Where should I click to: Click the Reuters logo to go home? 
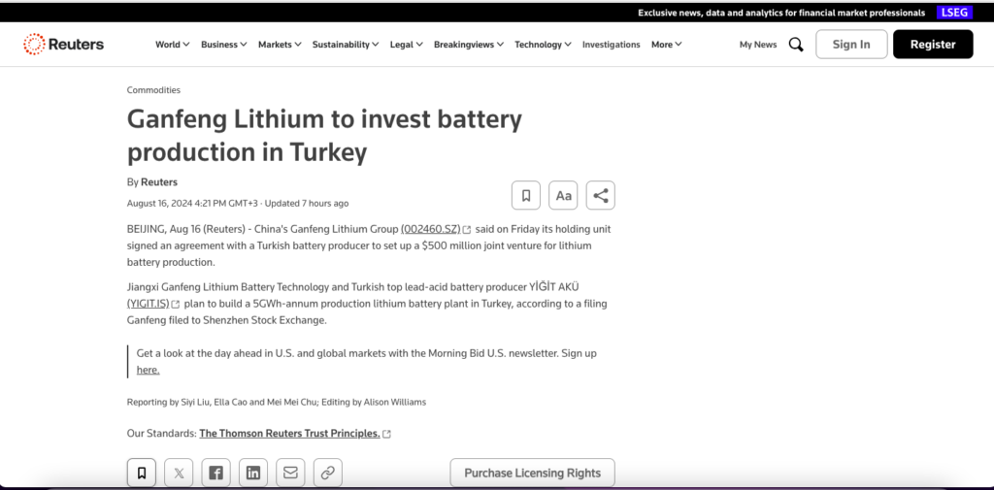pos(64,45)
